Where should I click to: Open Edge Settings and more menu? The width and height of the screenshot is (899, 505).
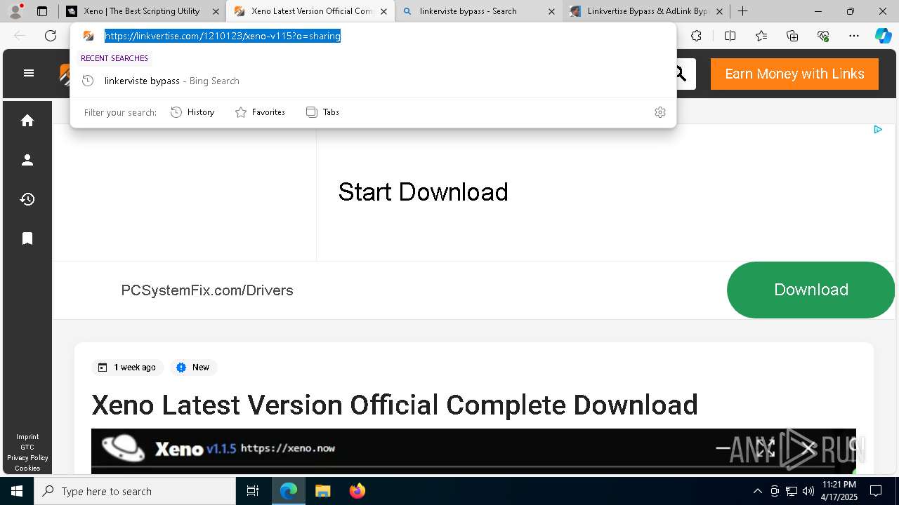(854, 36)
